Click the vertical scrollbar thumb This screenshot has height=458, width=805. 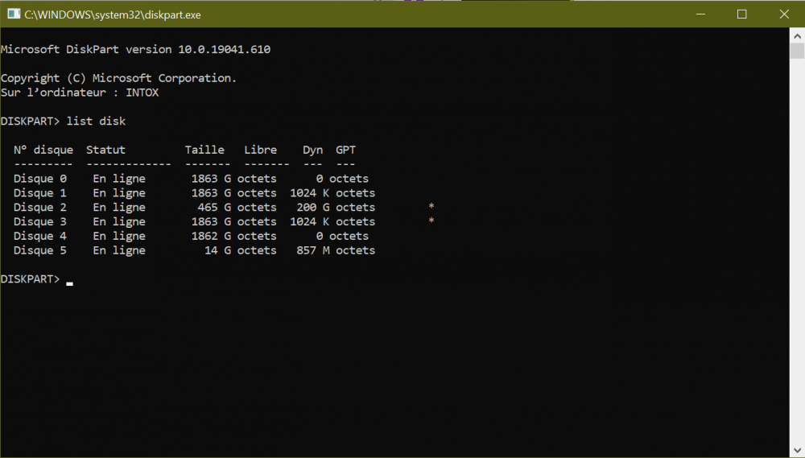click(x=797, y=52)
